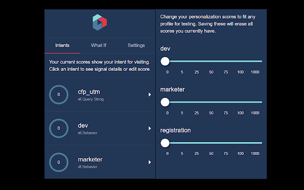Click the Query String icon under cfp_utm
This screenshot has width=304, height=190.
(x=79, y=99)
